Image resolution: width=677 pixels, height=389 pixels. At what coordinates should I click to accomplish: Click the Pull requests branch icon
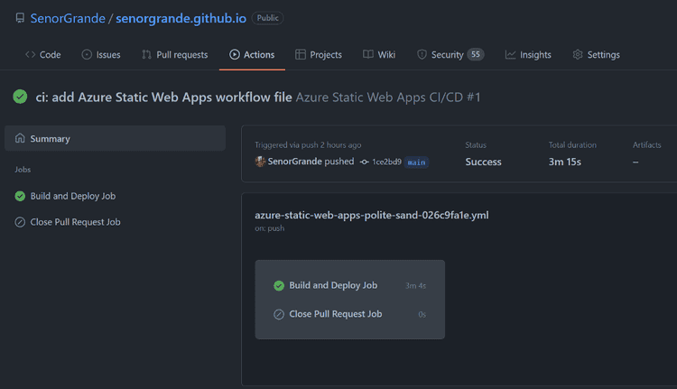tap(147, 54)
